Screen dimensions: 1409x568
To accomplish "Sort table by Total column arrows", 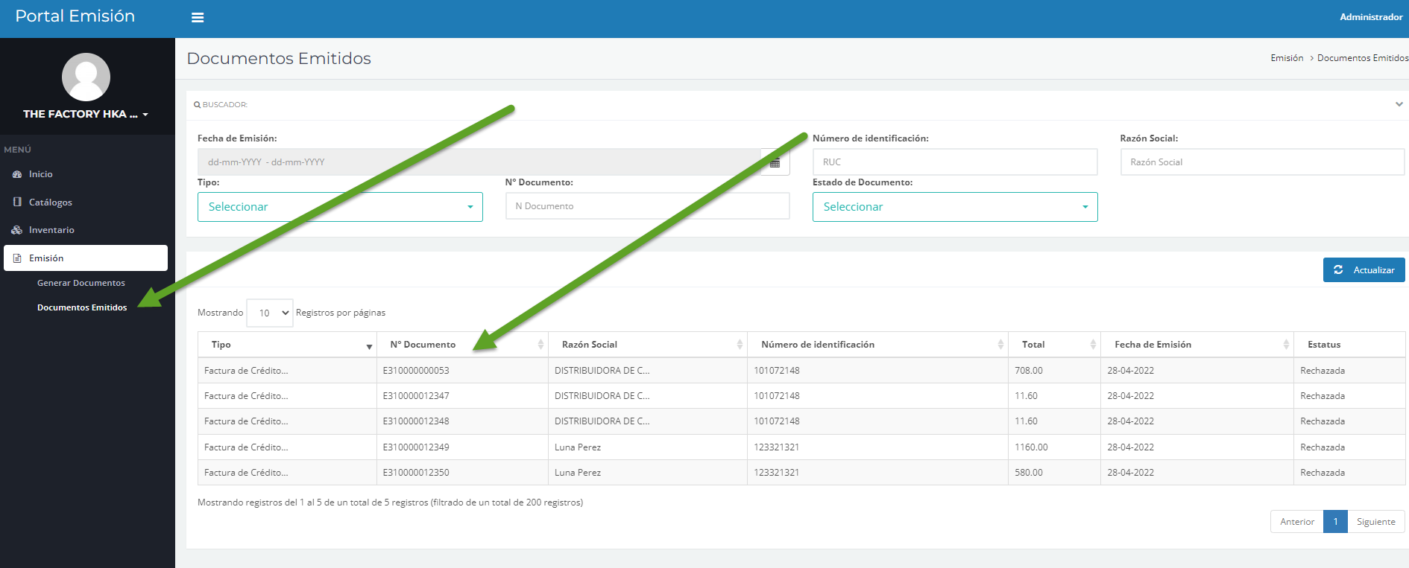I will [1093, 345].
